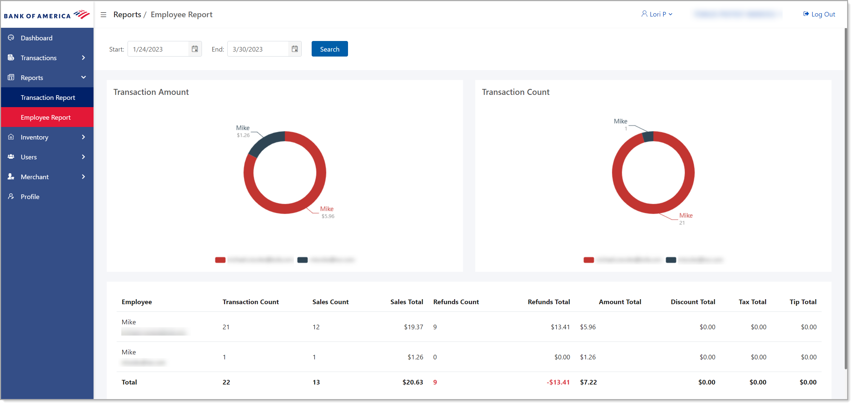
Task: Click the Reports sidebar icon
Action: pos(11,77)
